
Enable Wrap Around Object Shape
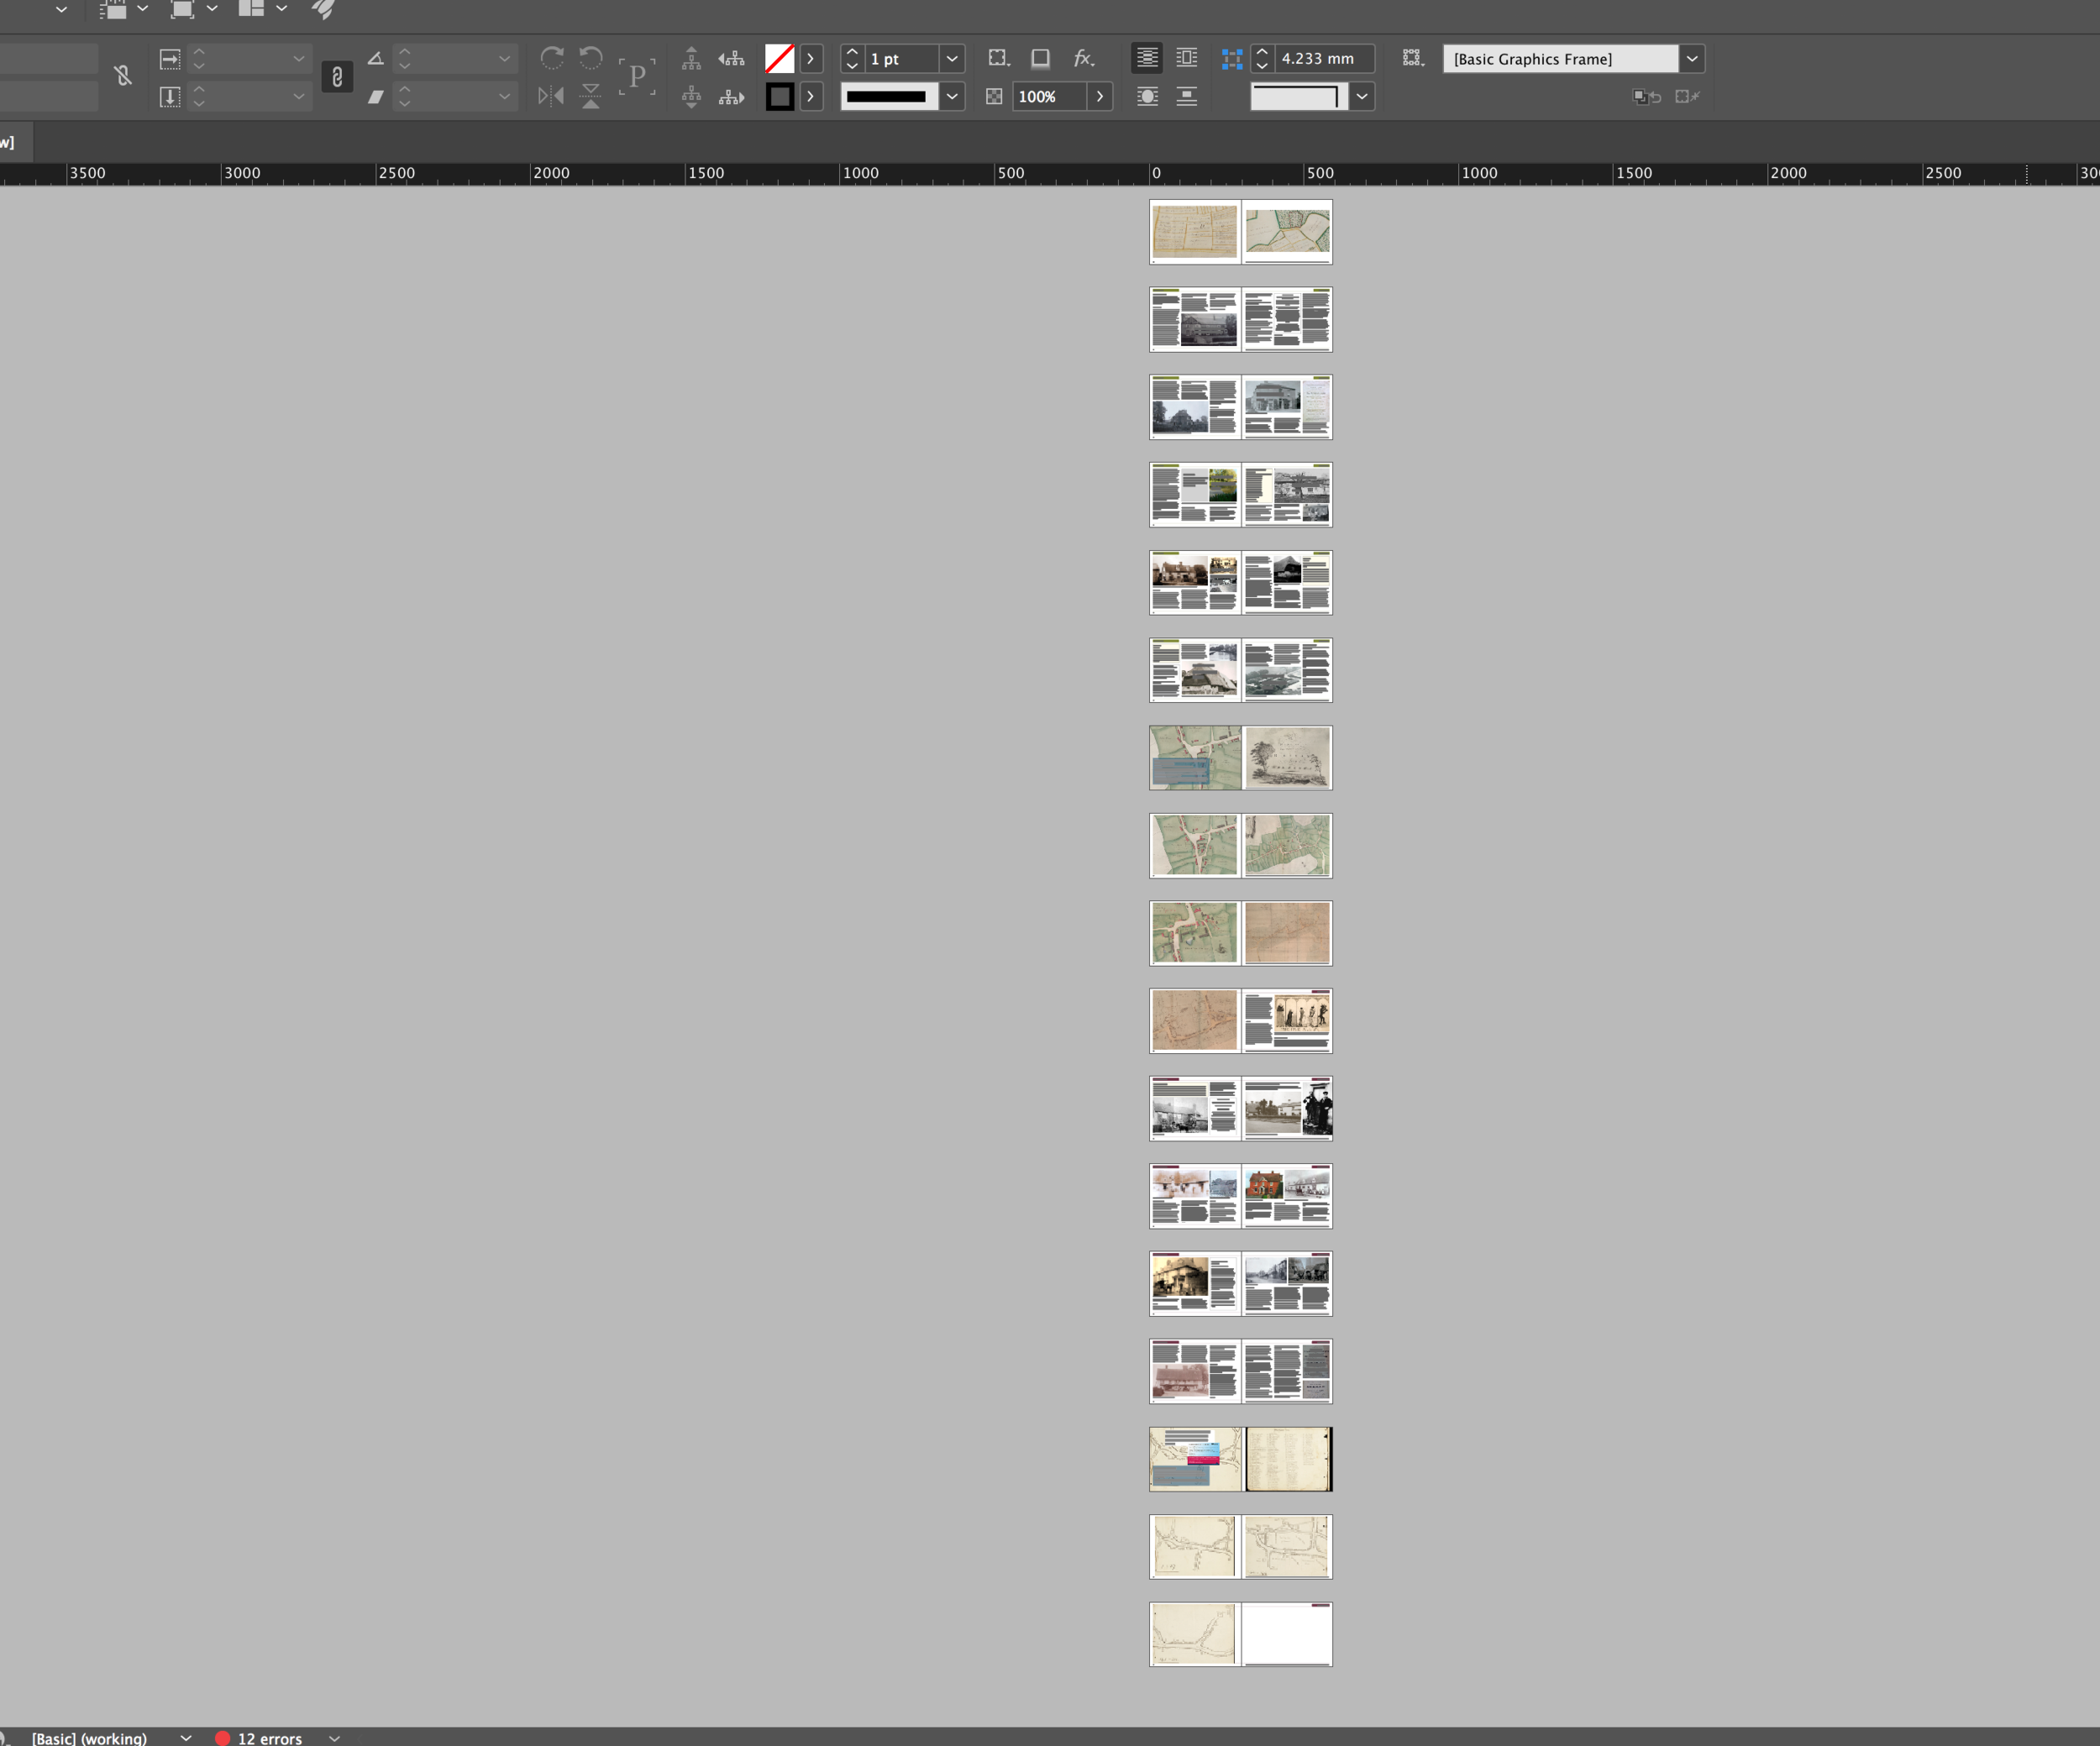(x=1147, y=97)
